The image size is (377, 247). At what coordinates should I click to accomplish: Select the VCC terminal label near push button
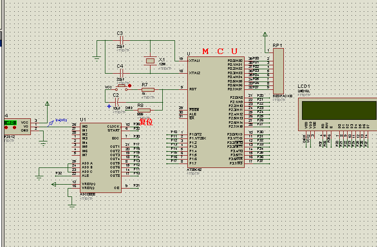tap(108, 87)
